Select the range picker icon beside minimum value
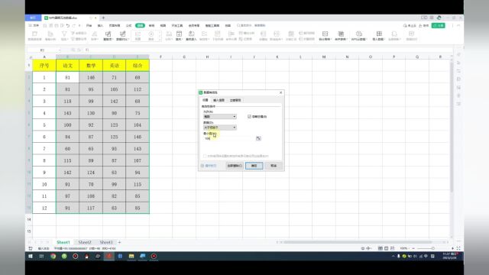Screen dimensions: 489x275 (258, 138)
